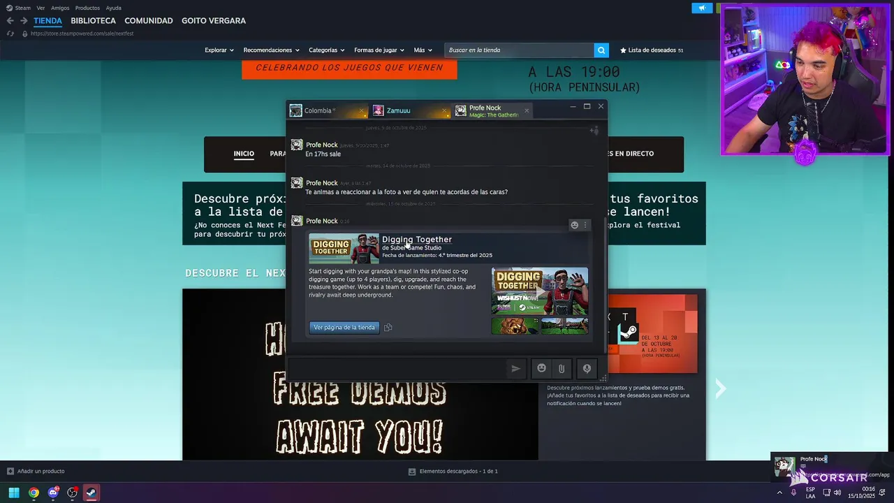Open the Productos menu
Image resolution: width=894 pixels, height=503 pixels.
[87, 8]
